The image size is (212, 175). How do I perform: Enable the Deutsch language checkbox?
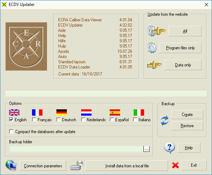[58, 120]
